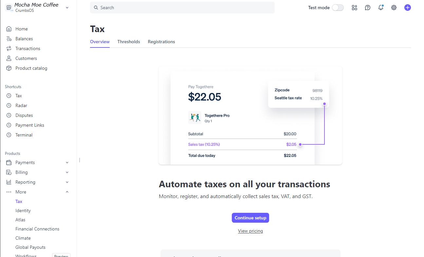Image resolution: width=424 pixels, height=257 pixels.
Task: Enable the Test mode switch
Action: (x=338, y=8)
